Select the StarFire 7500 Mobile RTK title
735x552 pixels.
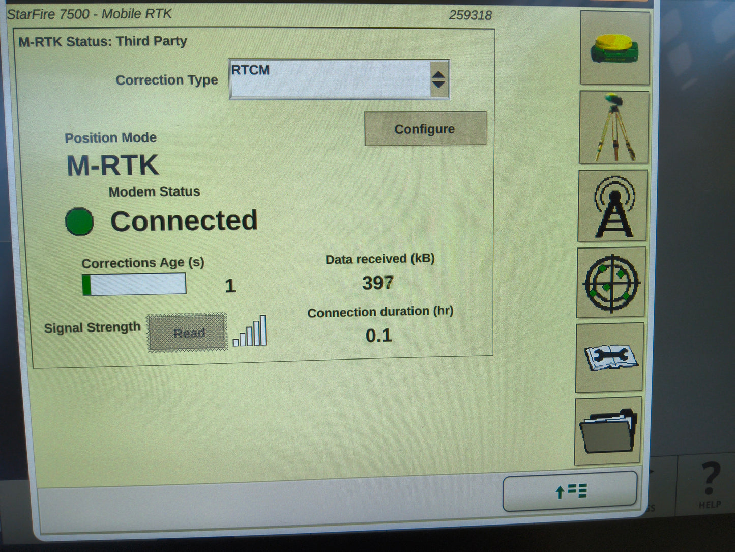[x=90, y=14]
